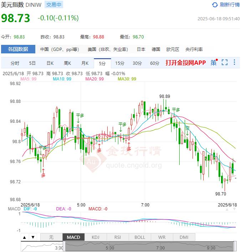This screenshot has height=252, width=241.
Task: Open the 打开金投网APP link
Action: (186, 63)
